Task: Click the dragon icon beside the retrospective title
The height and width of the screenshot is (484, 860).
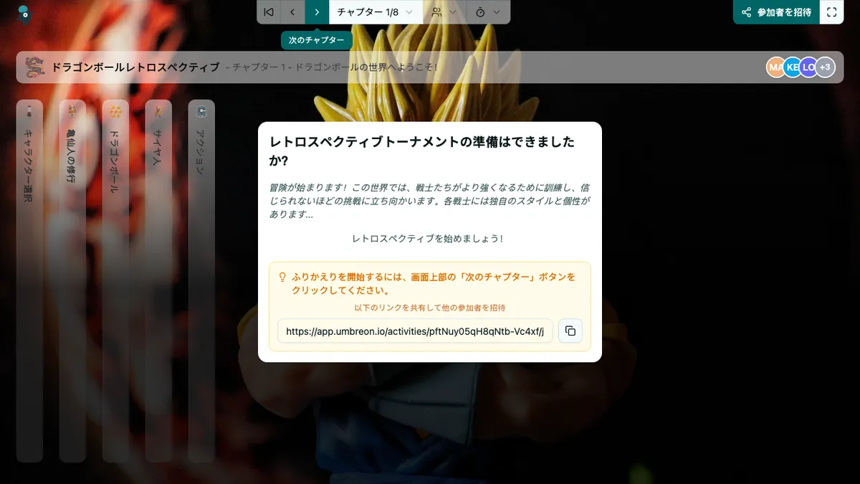Action: pyautogui.click(x=34, y=67)
